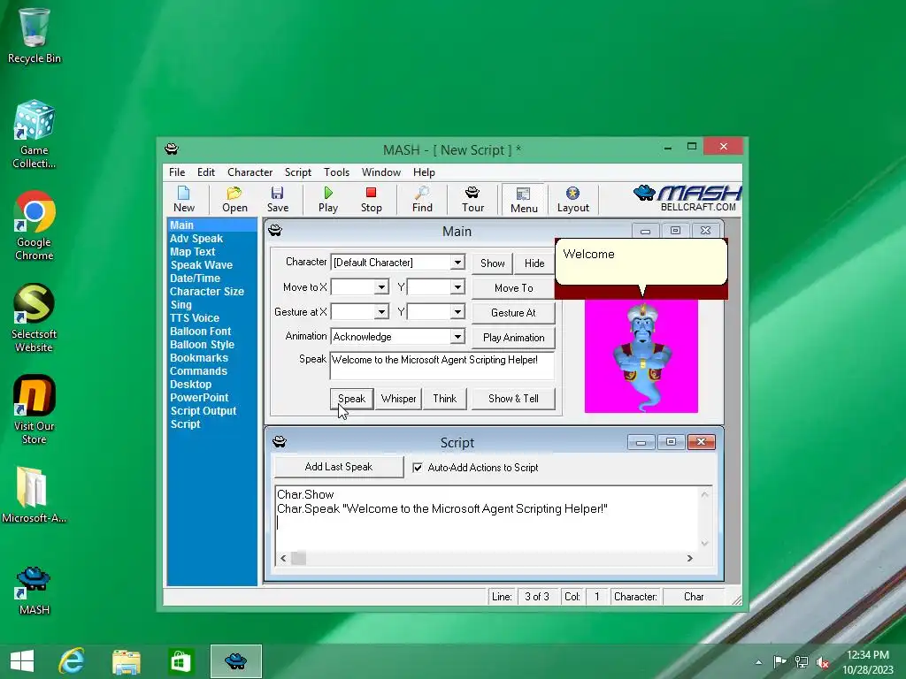906x679 pixels.
Task: Click the Move To button
Action: tap(513, 287)
